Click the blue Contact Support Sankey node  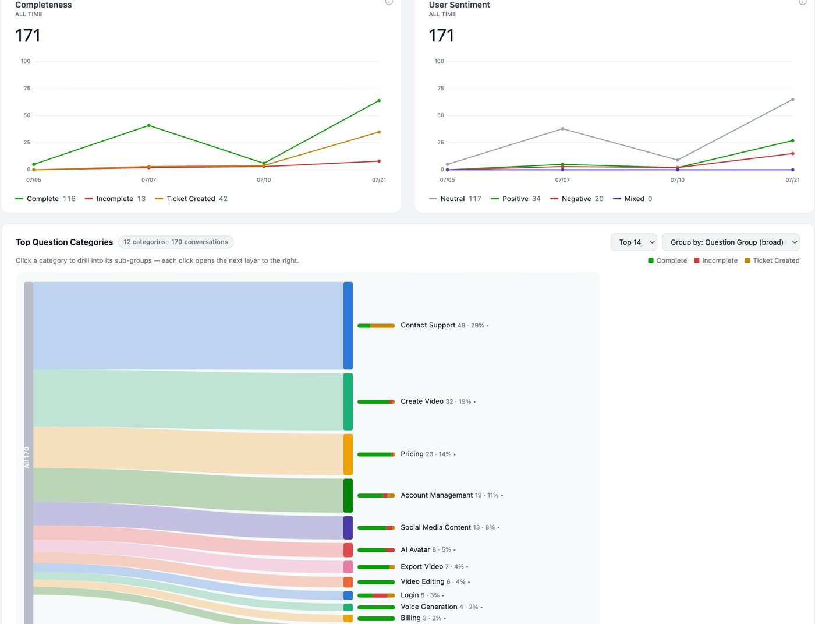pyautogui.click(x=348, y=326)
